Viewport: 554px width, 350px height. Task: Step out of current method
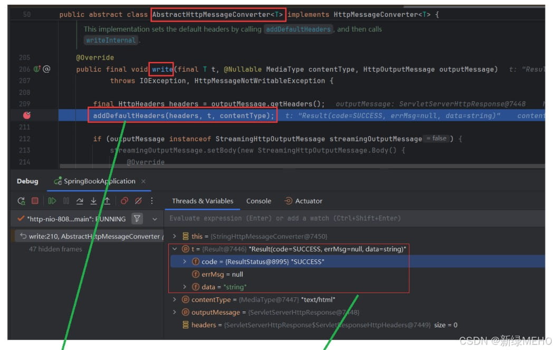[107, 201]
